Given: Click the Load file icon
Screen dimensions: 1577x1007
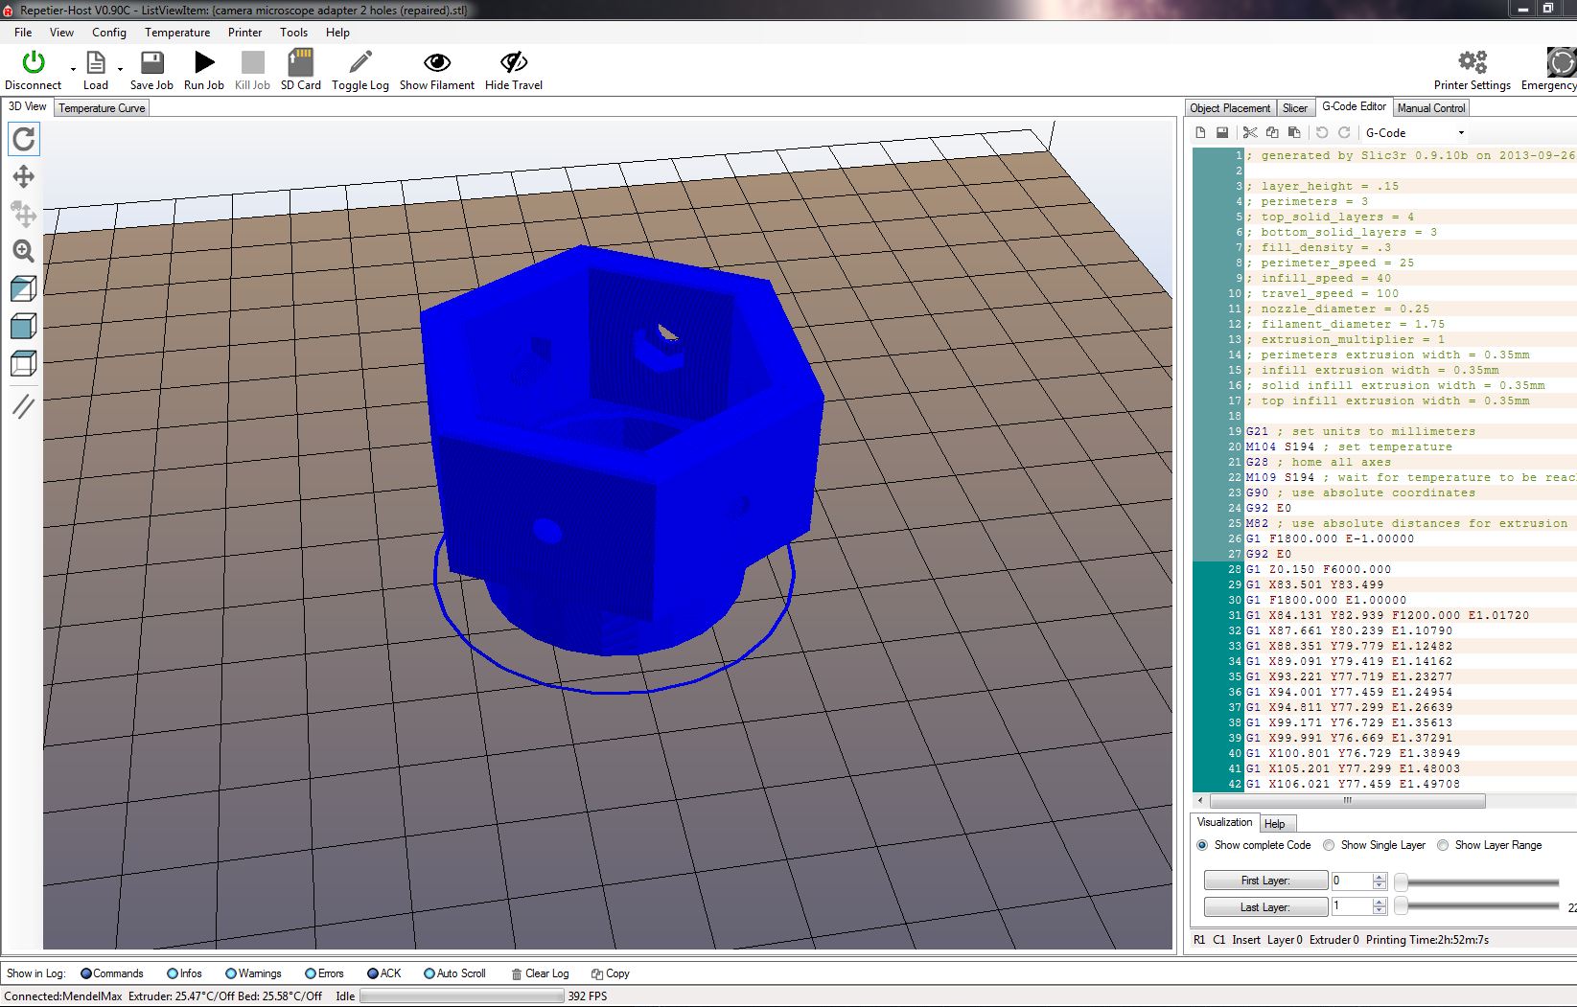Looking at the screenshot, I should [x=96, y=63].
